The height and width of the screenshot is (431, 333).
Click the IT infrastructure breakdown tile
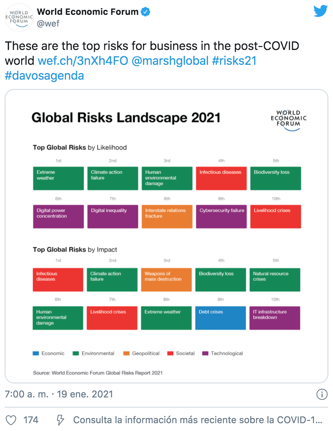275,318
